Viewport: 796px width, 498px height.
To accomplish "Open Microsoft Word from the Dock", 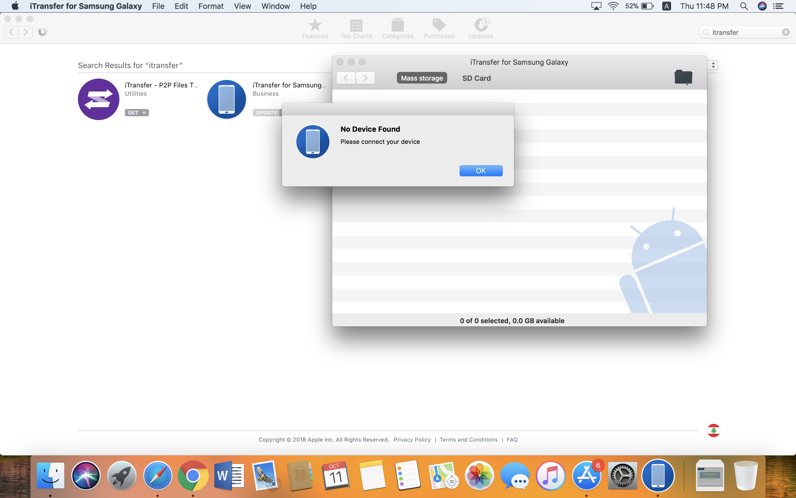I will tap(229, 476).
